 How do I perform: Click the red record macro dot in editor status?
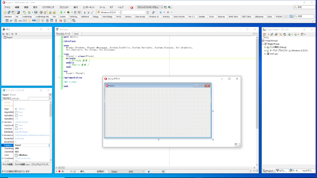click(x=59, y=171)
